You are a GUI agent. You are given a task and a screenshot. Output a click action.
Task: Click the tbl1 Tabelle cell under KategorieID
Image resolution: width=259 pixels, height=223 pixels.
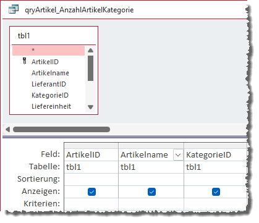point(215,167)
